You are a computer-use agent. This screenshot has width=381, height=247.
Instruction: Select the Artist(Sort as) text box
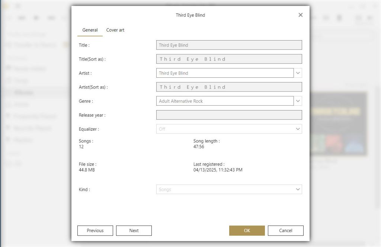[x=229, y=87]
